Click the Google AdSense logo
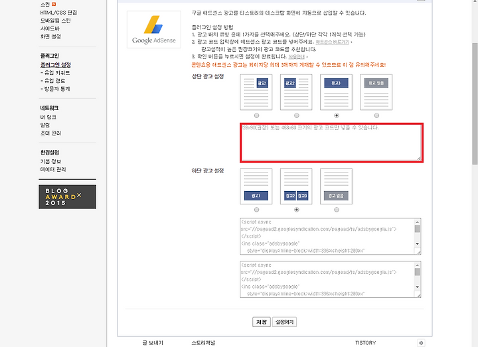 tap(154, 30)
